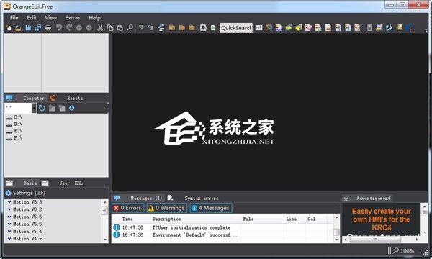Viewport: 432px width, 259px height.
Task: Open the File menu
Action: click(14, 17)
